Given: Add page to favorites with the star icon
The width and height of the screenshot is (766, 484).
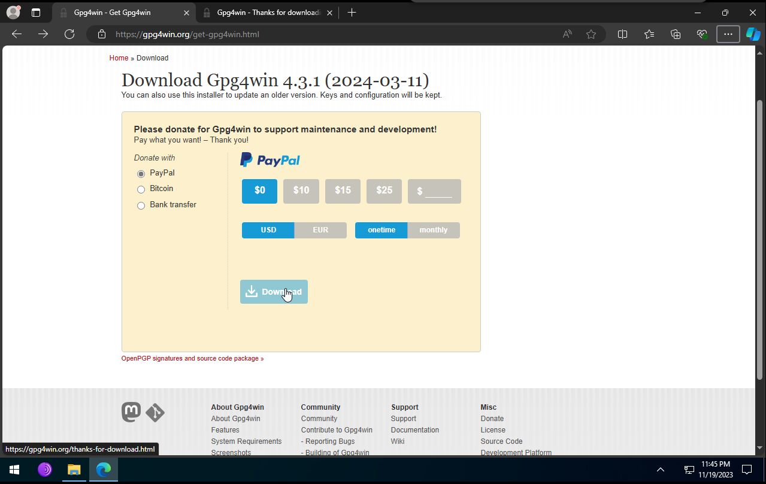Looking at the screenshot, I should point(591,34).
